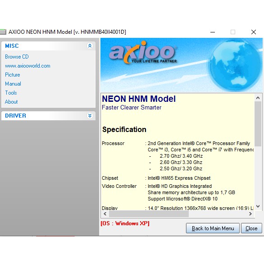
Task: Click Intel HD Graphics Integrated text
Action: coord(180,186)
